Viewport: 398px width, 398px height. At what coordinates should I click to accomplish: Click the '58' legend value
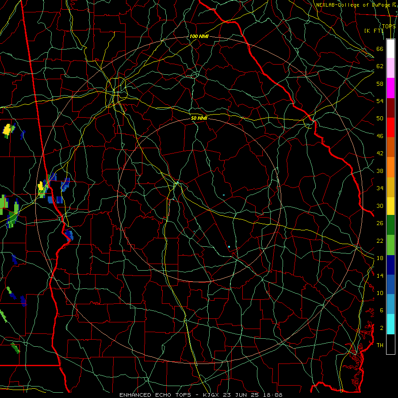click(x=380, y=84)
